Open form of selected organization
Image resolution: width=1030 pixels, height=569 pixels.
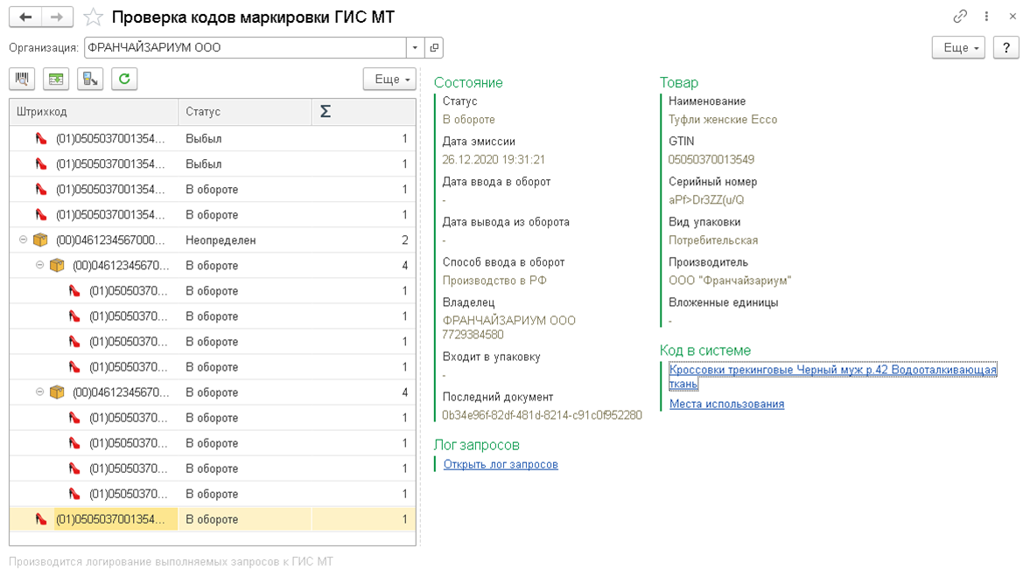tap(434, 48)
